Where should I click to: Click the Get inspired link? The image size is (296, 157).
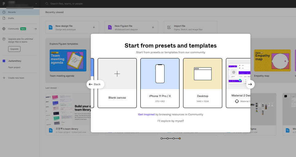[146, 114]
